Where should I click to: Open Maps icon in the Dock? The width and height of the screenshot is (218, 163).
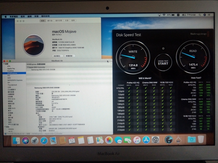coord(100,140)
